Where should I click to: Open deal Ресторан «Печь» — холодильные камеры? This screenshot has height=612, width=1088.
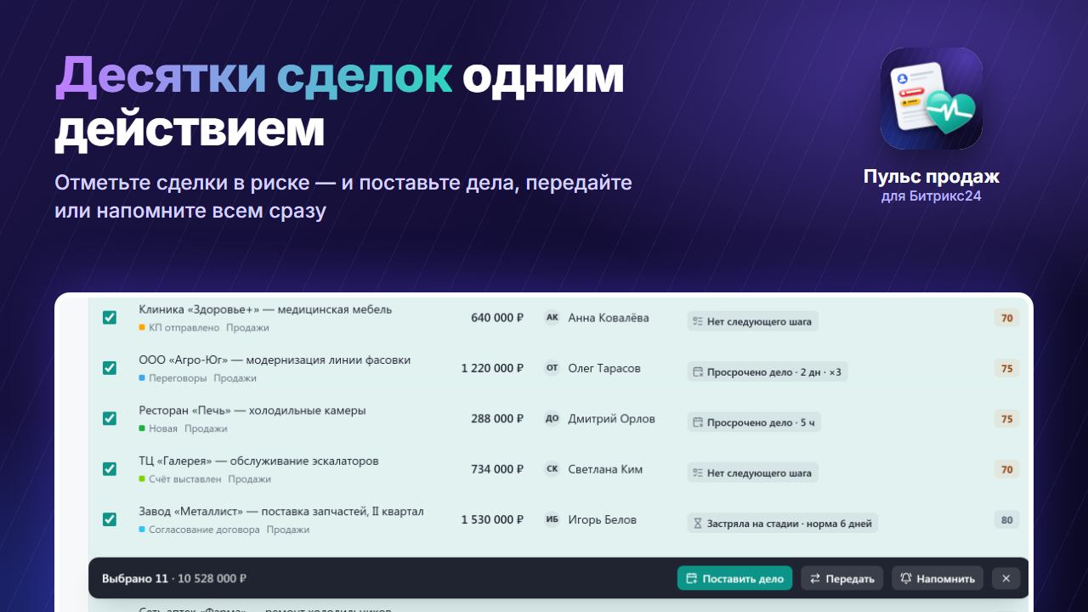252,411
